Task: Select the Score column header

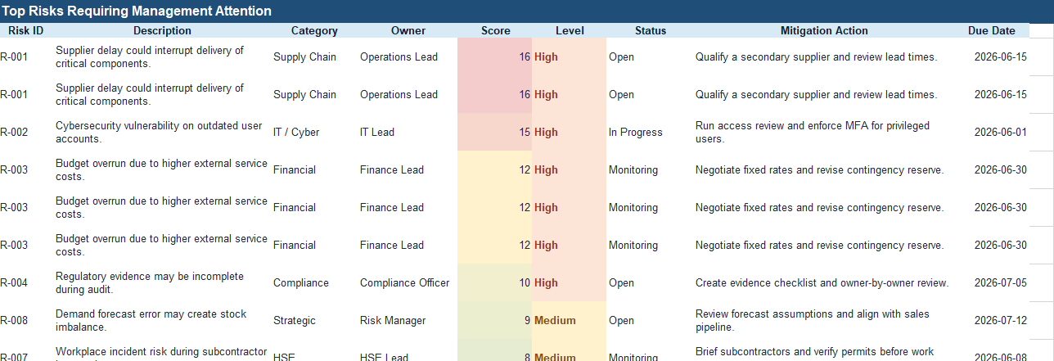Action: (x=495, y=30)
